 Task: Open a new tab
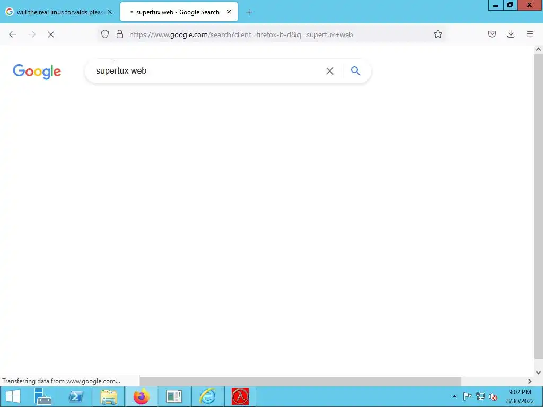coord(249,12)
